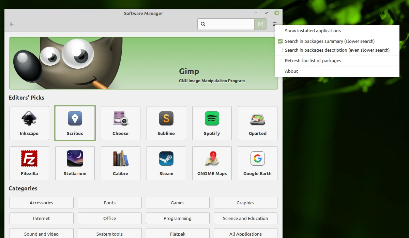Open the Spotify app tile
This screenshot has width=409, height=238.
click(212, 123)
